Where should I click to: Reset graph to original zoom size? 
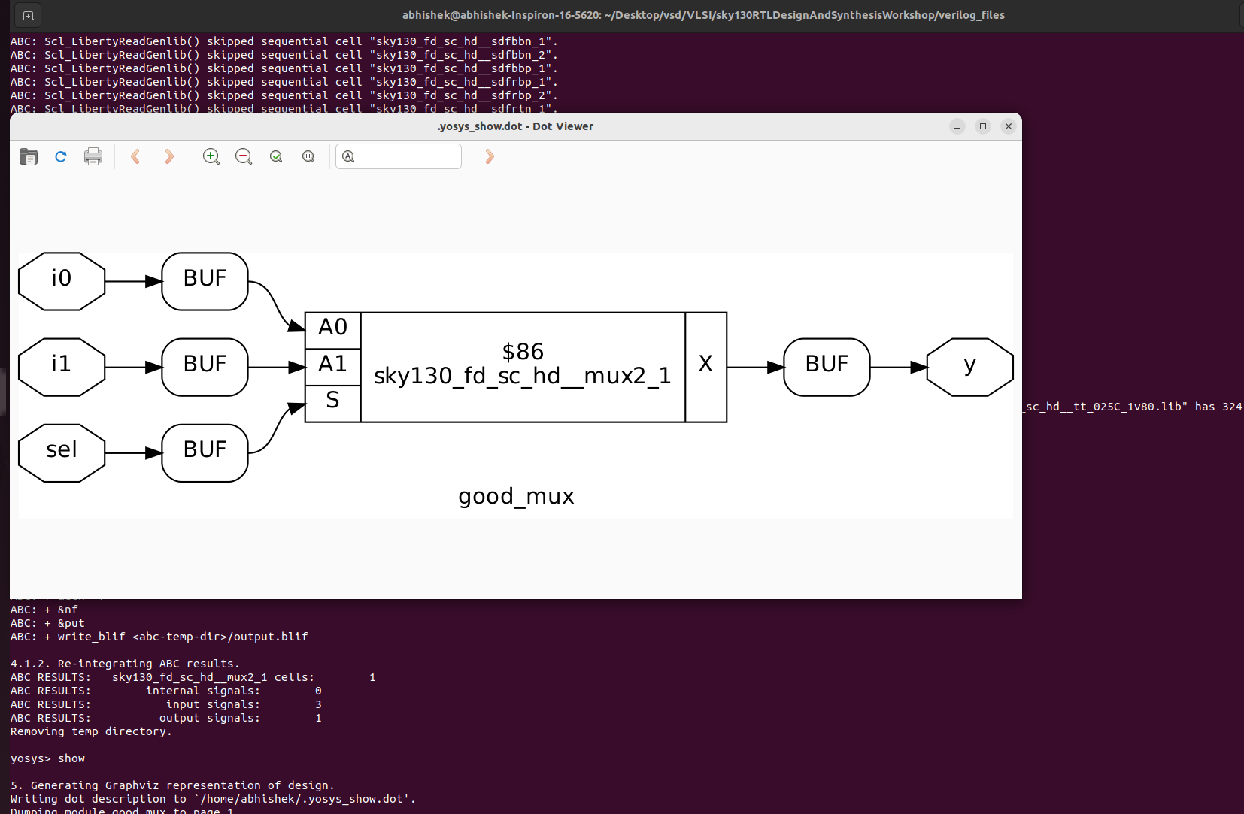pyautogui.click(x=308, y=156)
